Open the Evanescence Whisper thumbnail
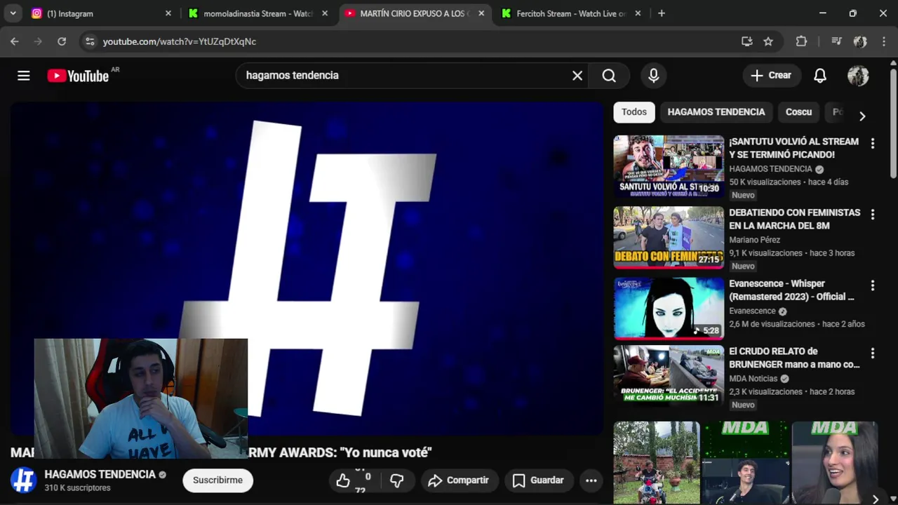898x505 pixels. point(669,309)
